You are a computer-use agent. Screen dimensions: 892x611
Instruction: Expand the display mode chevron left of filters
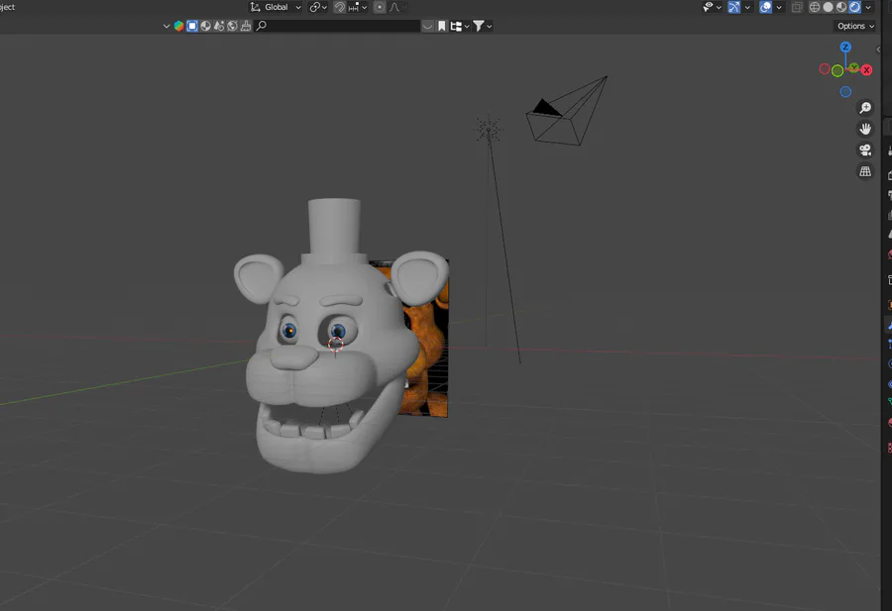[x=167, y=26]
